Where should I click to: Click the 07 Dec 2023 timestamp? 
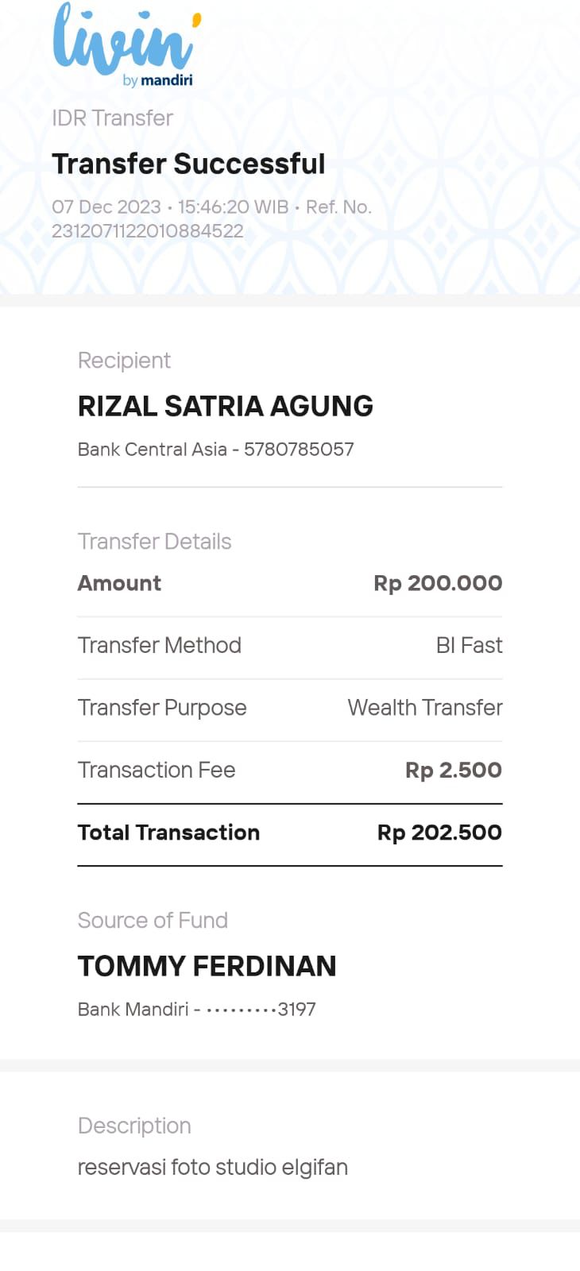click(x=106, y=207)
